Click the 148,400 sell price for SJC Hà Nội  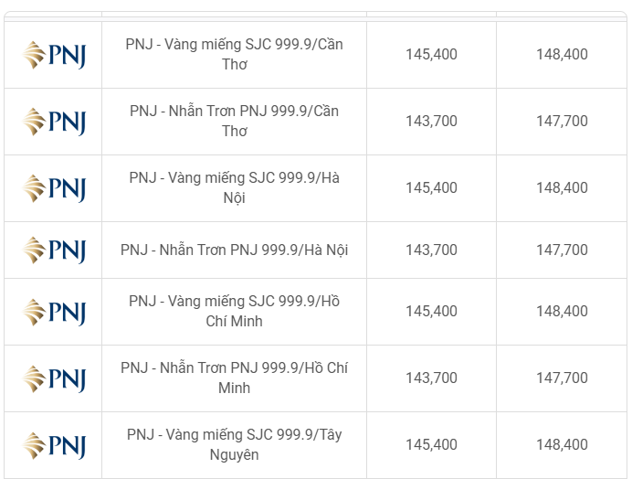(562, 187)
